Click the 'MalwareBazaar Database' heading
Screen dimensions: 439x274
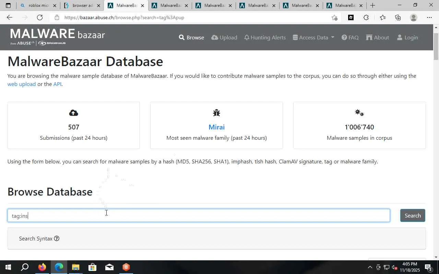point(85,62)
